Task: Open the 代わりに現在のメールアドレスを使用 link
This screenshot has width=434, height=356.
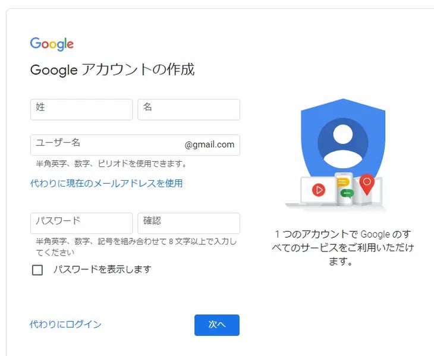Action: [106, 184]
